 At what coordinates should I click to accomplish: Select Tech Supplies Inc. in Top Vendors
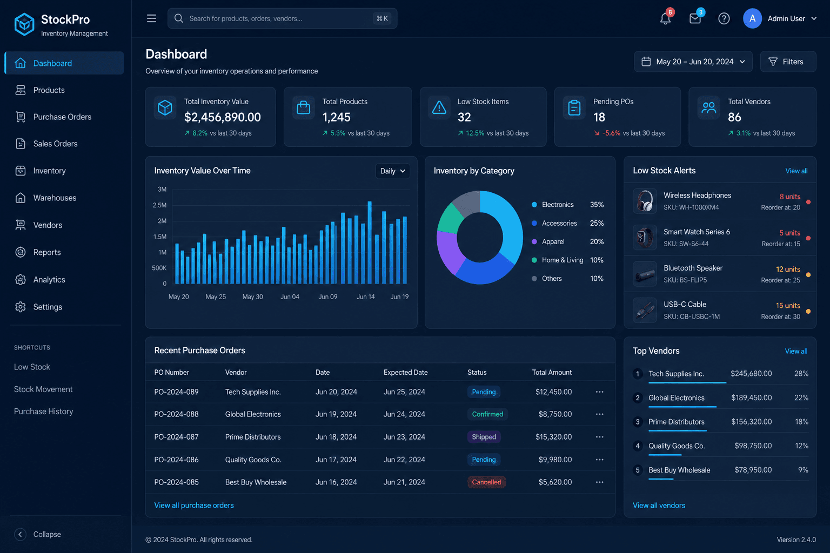tap(676, 374)
